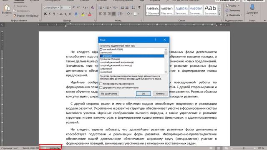Check Определять язык автоматически checkbox
267x150 pixels.
coord(101,87)
